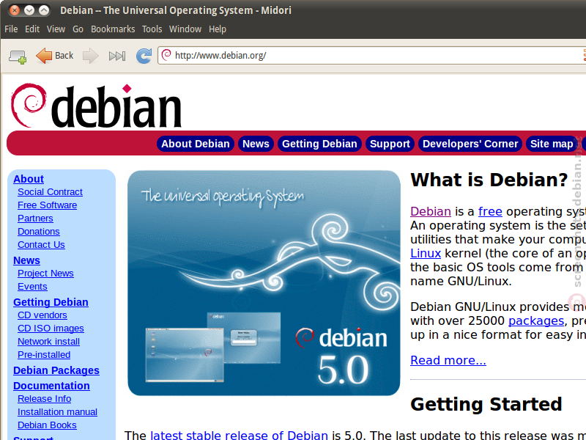Open the Tools menu
Viewport: 586px width, 440px height.
pyautogui.click(x=152, y=29)
